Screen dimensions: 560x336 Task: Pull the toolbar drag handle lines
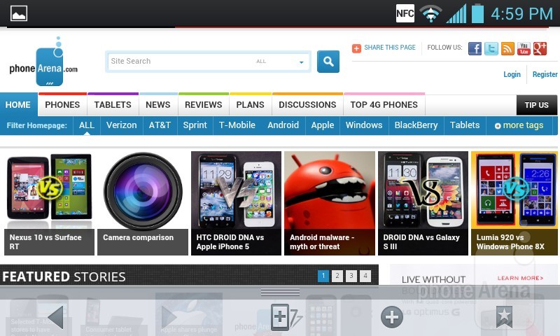280,293
